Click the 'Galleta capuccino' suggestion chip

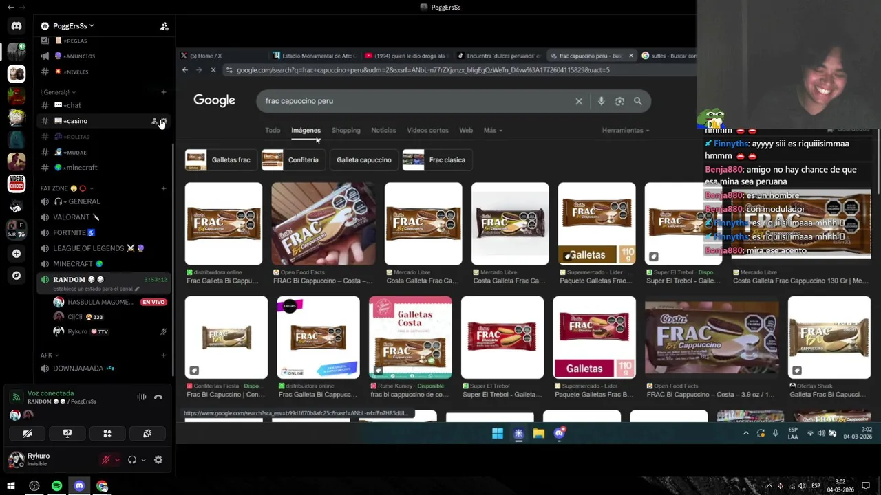[363, 160]
